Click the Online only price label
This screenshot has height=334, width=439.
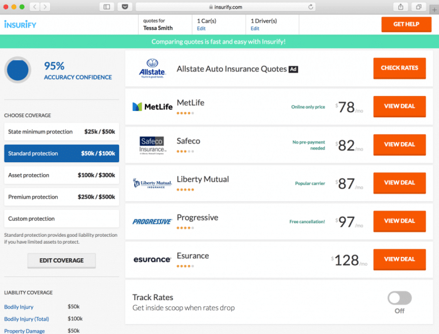tap(308, 107)
